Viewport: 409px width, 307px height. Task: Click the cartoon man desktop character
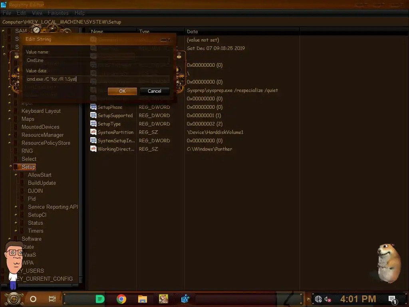(x=14, y=265)
